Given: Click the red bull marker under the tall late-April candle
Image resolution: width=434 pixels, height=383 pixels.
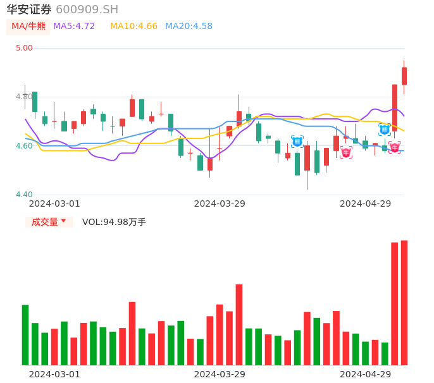Looking at the screenshot, I should (x=395, y=147).
